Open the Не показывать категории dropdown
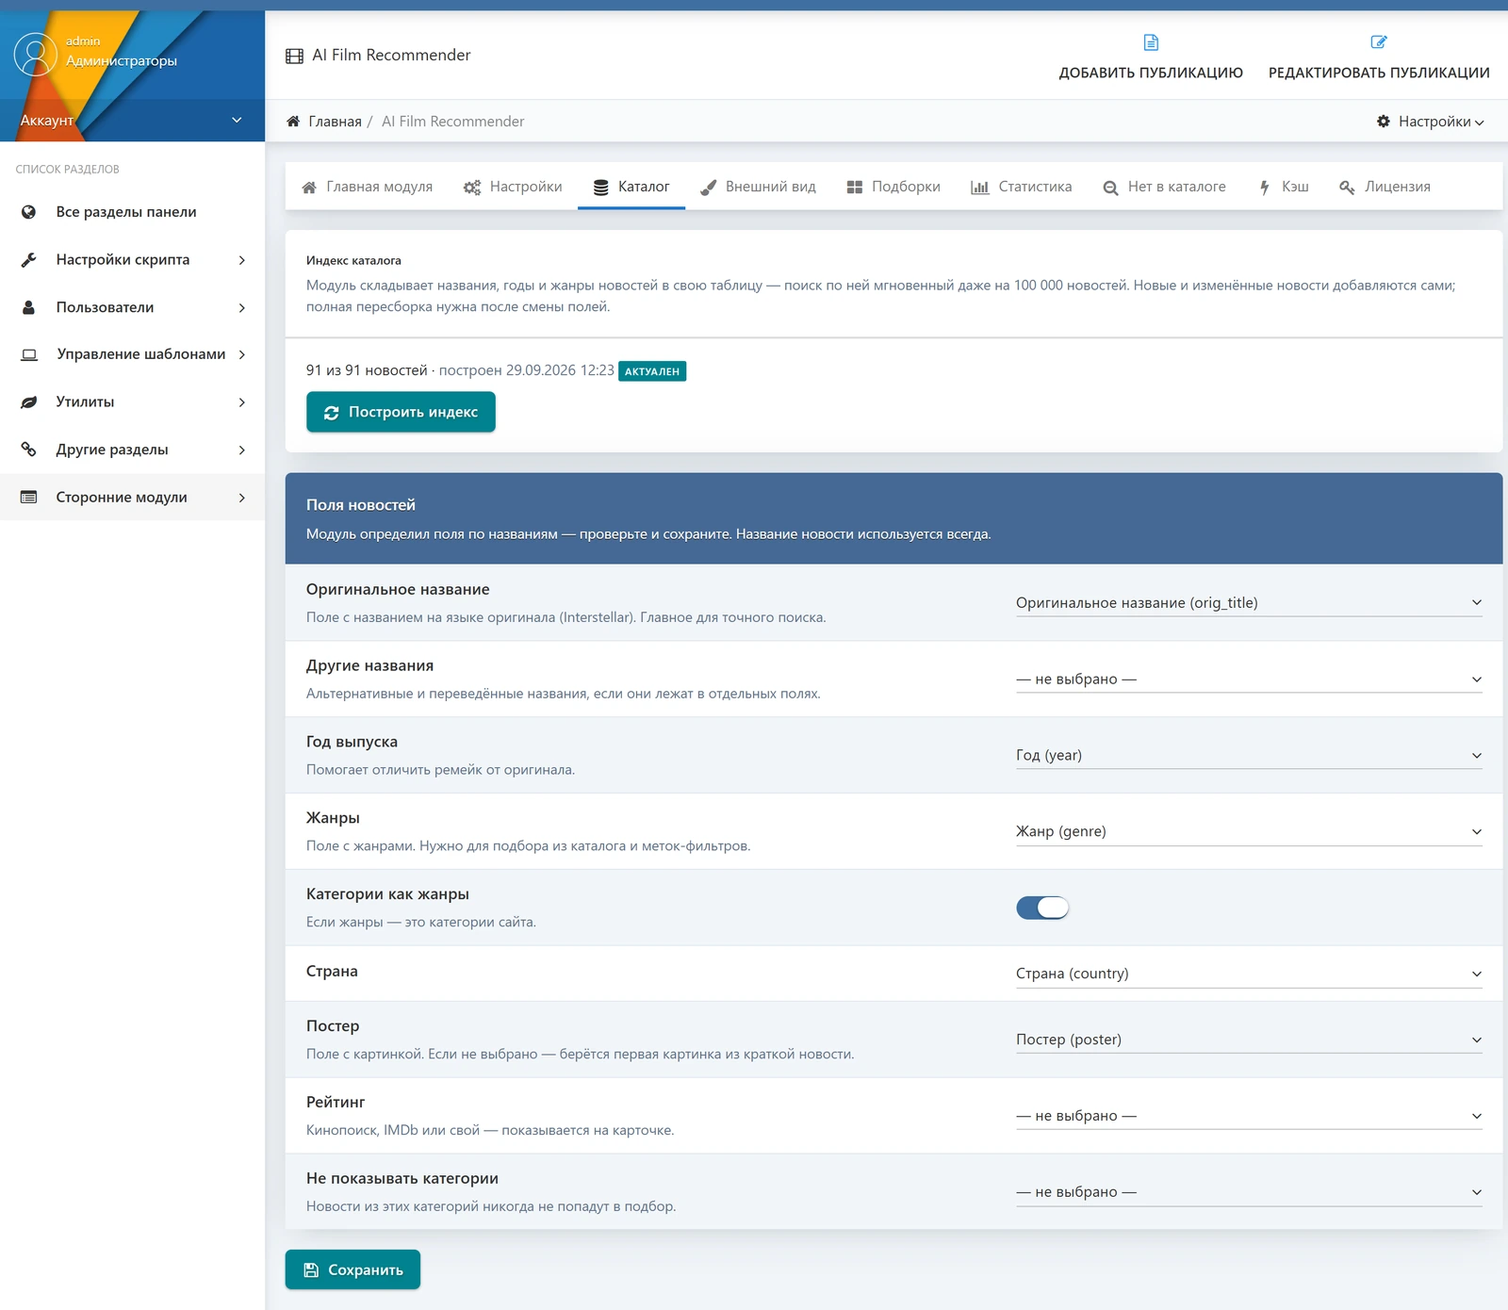The image size is (1508, 1310). click(x=1249, y=1193)
